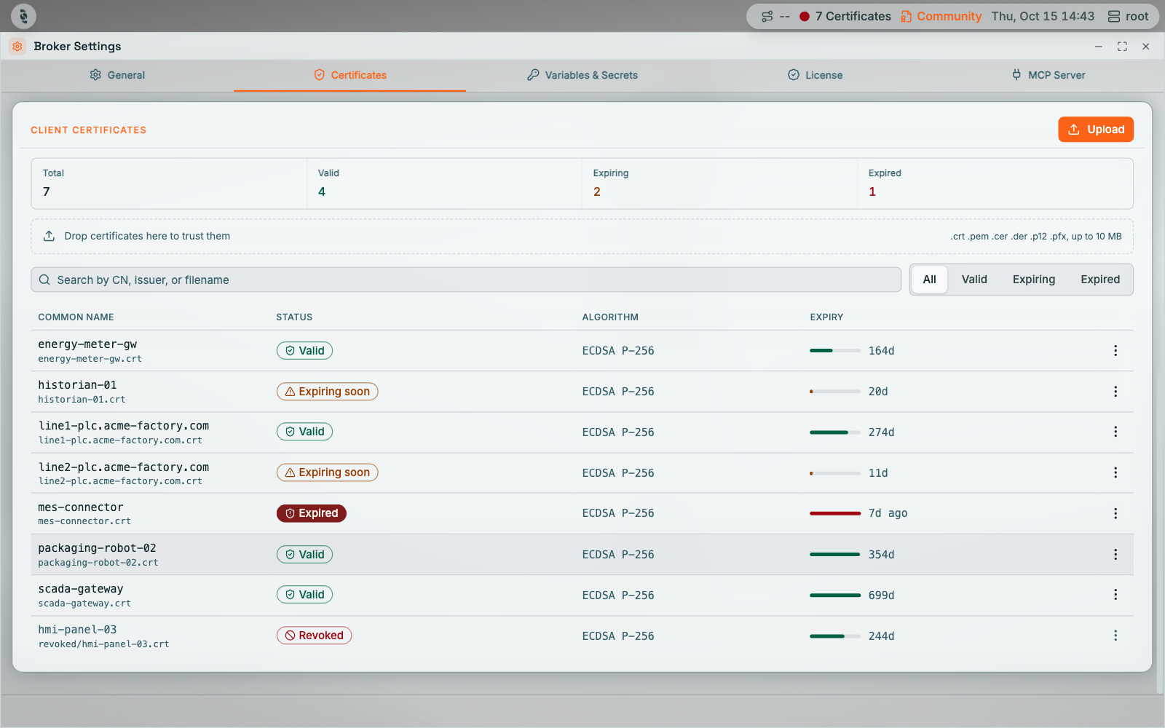The height and width of the screenshot is (728, 1165).
Task: Click the scada-gateway.crt filename
Action: point(84,604)
